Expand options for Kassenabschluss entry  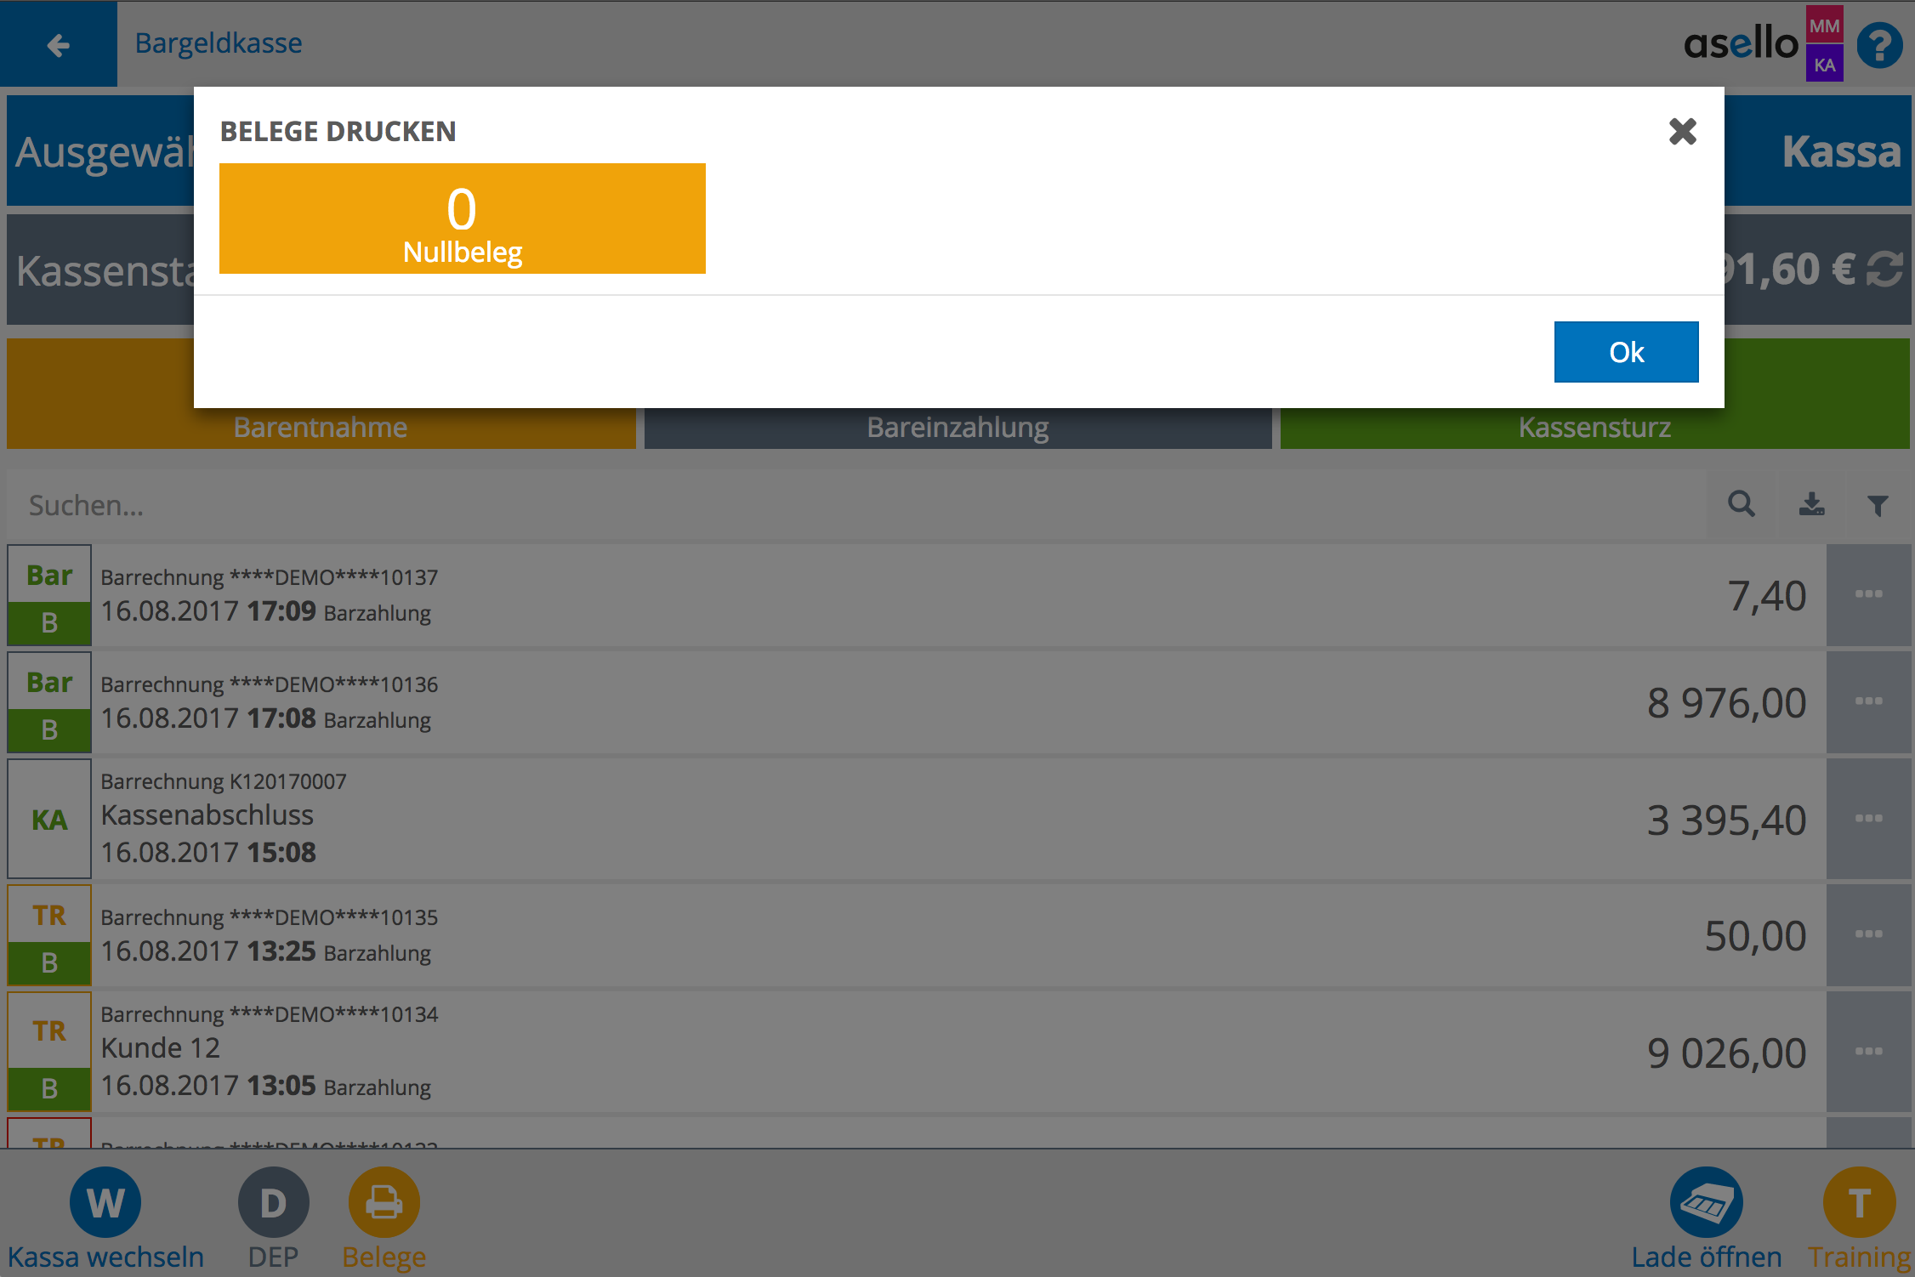pos(1868,818)
